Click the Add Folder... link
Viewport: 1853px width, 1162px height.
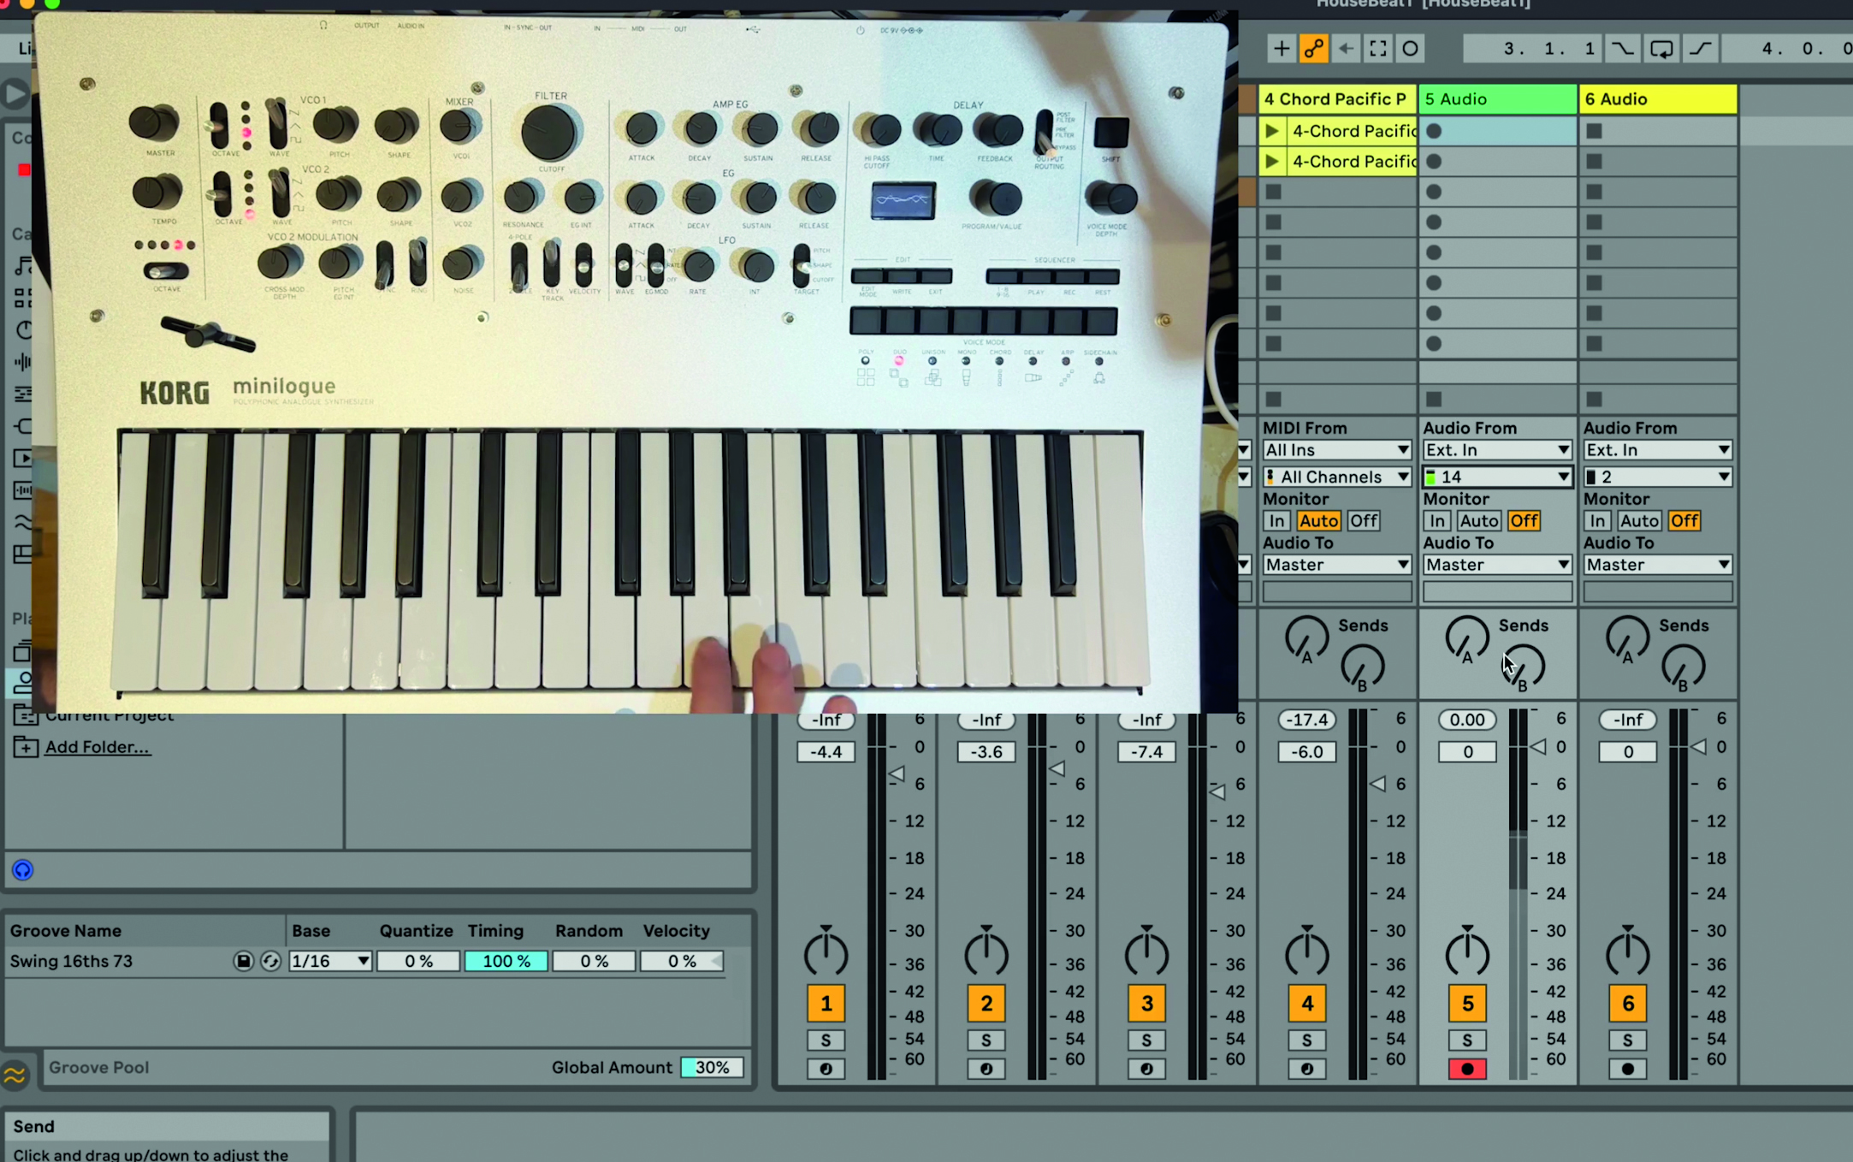[98, 747]
